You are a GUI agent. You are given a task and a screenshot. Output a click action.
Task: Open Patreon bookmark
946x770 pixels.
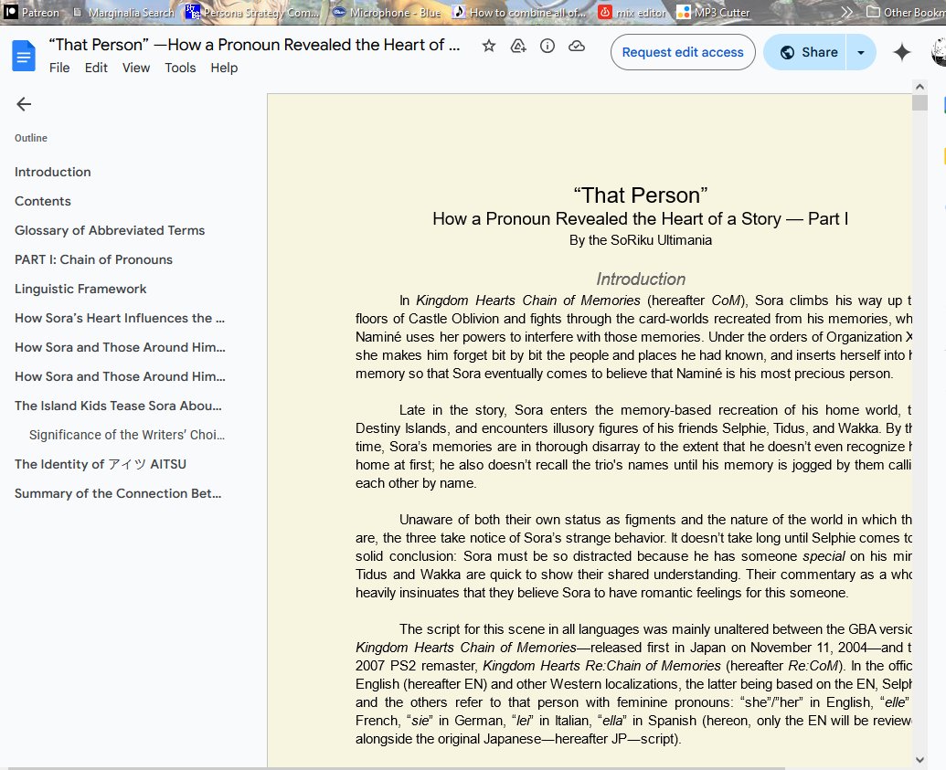pyautogui.click(x=31, y=12)
